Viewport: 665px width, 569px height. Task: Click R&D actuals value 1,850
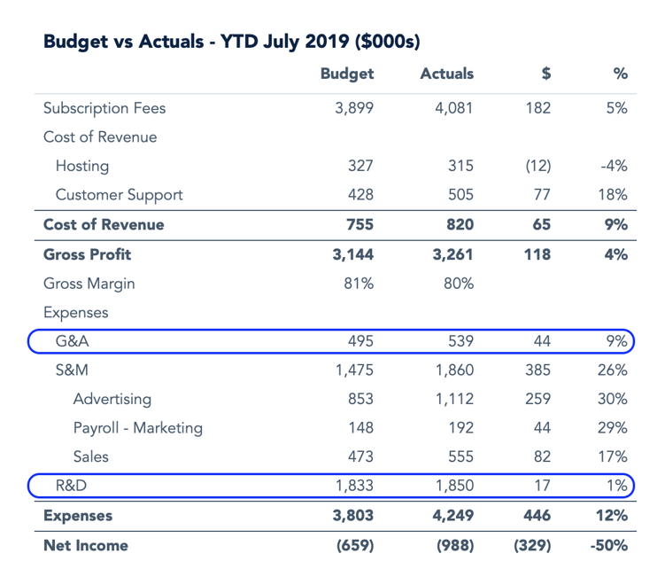(x=454, y=486)
